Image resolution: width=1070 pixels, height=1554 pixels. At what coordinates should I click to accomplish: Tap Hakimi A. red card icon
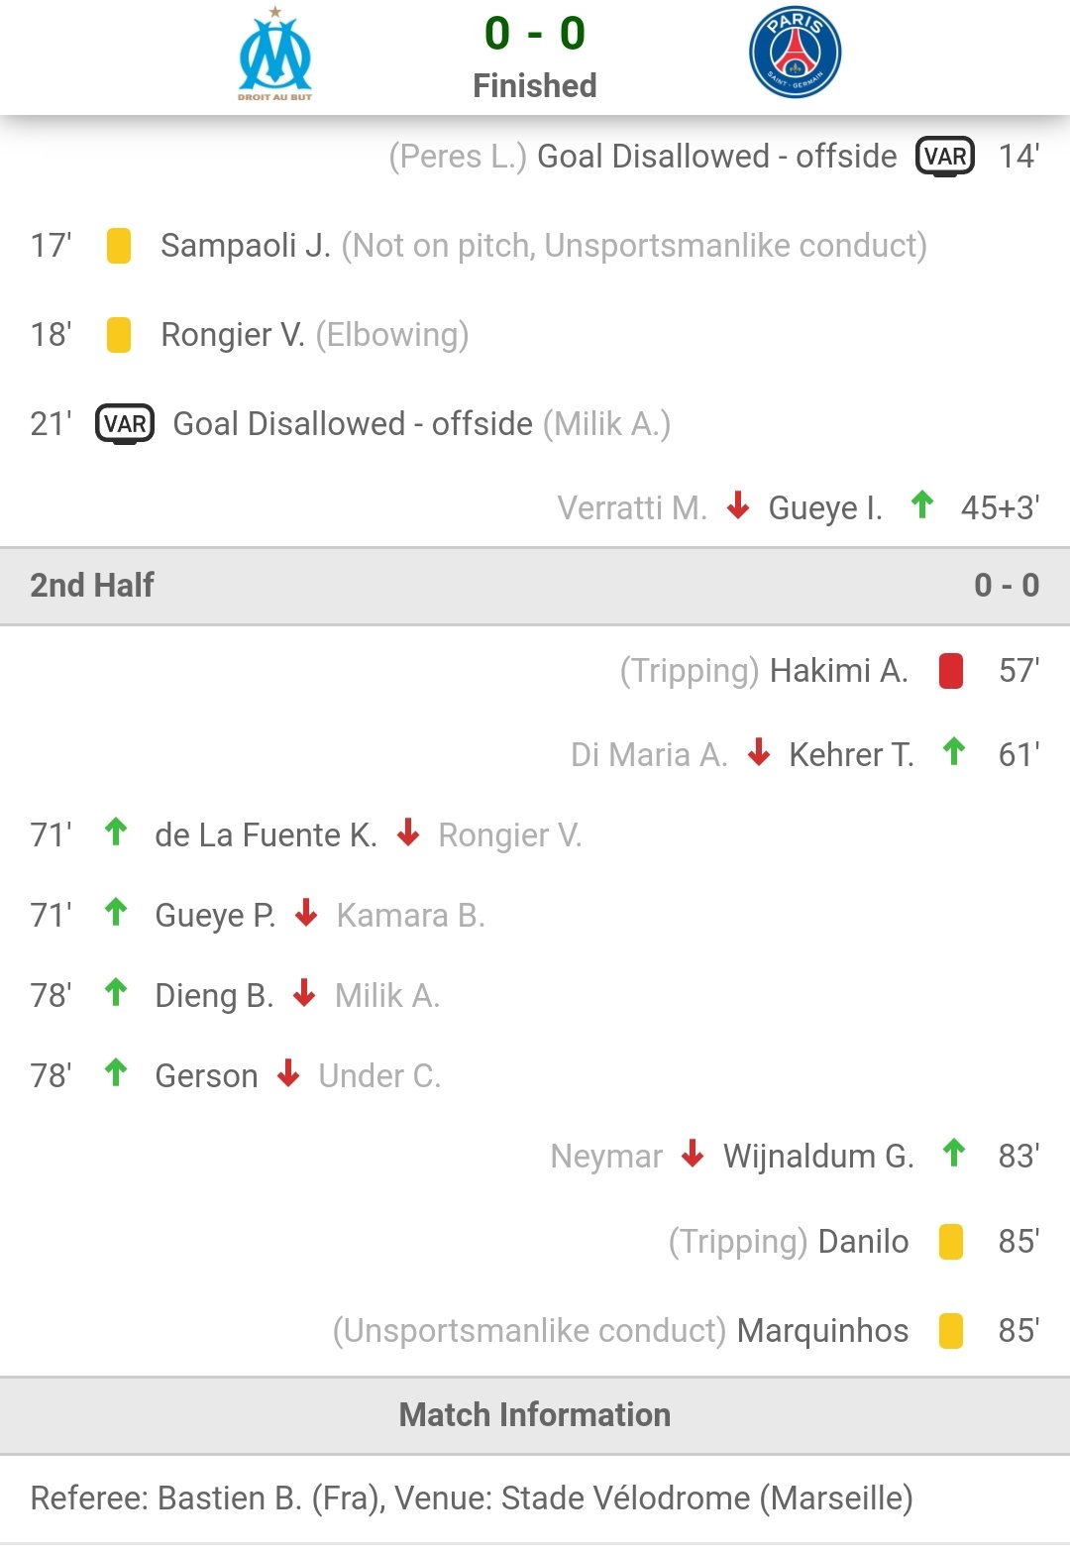[x=951, y=671]
